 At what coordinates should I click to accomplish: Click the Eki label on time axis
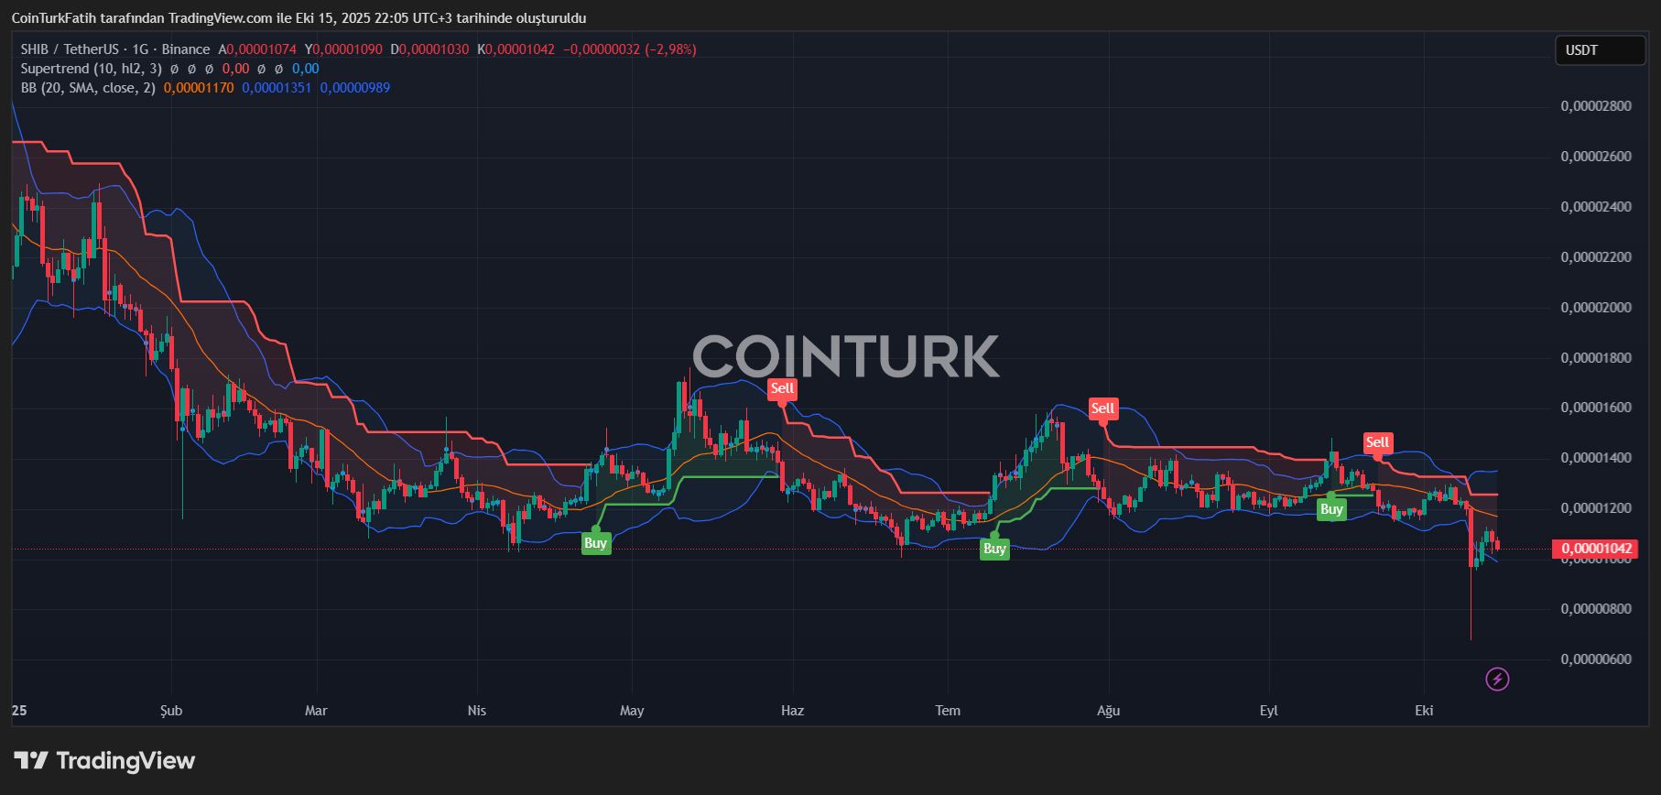tap(1424, 711)
